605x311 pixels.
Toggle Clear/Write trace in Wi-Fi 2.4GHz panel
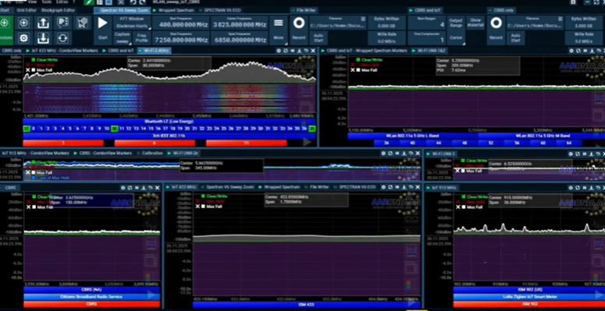tap(44, 60)
